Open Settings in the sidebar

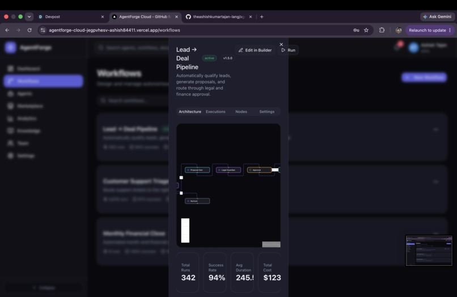(43, 156)
